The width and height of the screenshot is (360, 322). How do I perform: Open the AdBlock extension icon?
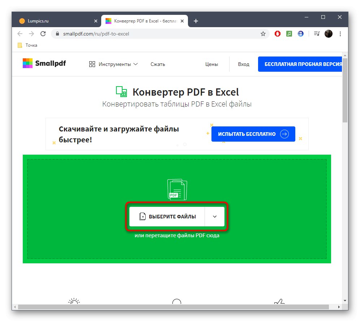click(x=277, y=34)
